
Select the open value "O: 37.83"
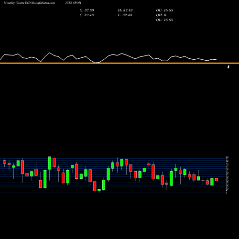point(87,11)
